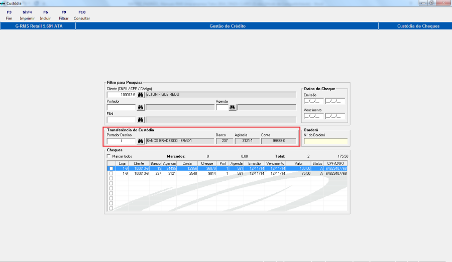
Task: Click the ELTON FIGUEIREDO name field
Action: (221, 95)
